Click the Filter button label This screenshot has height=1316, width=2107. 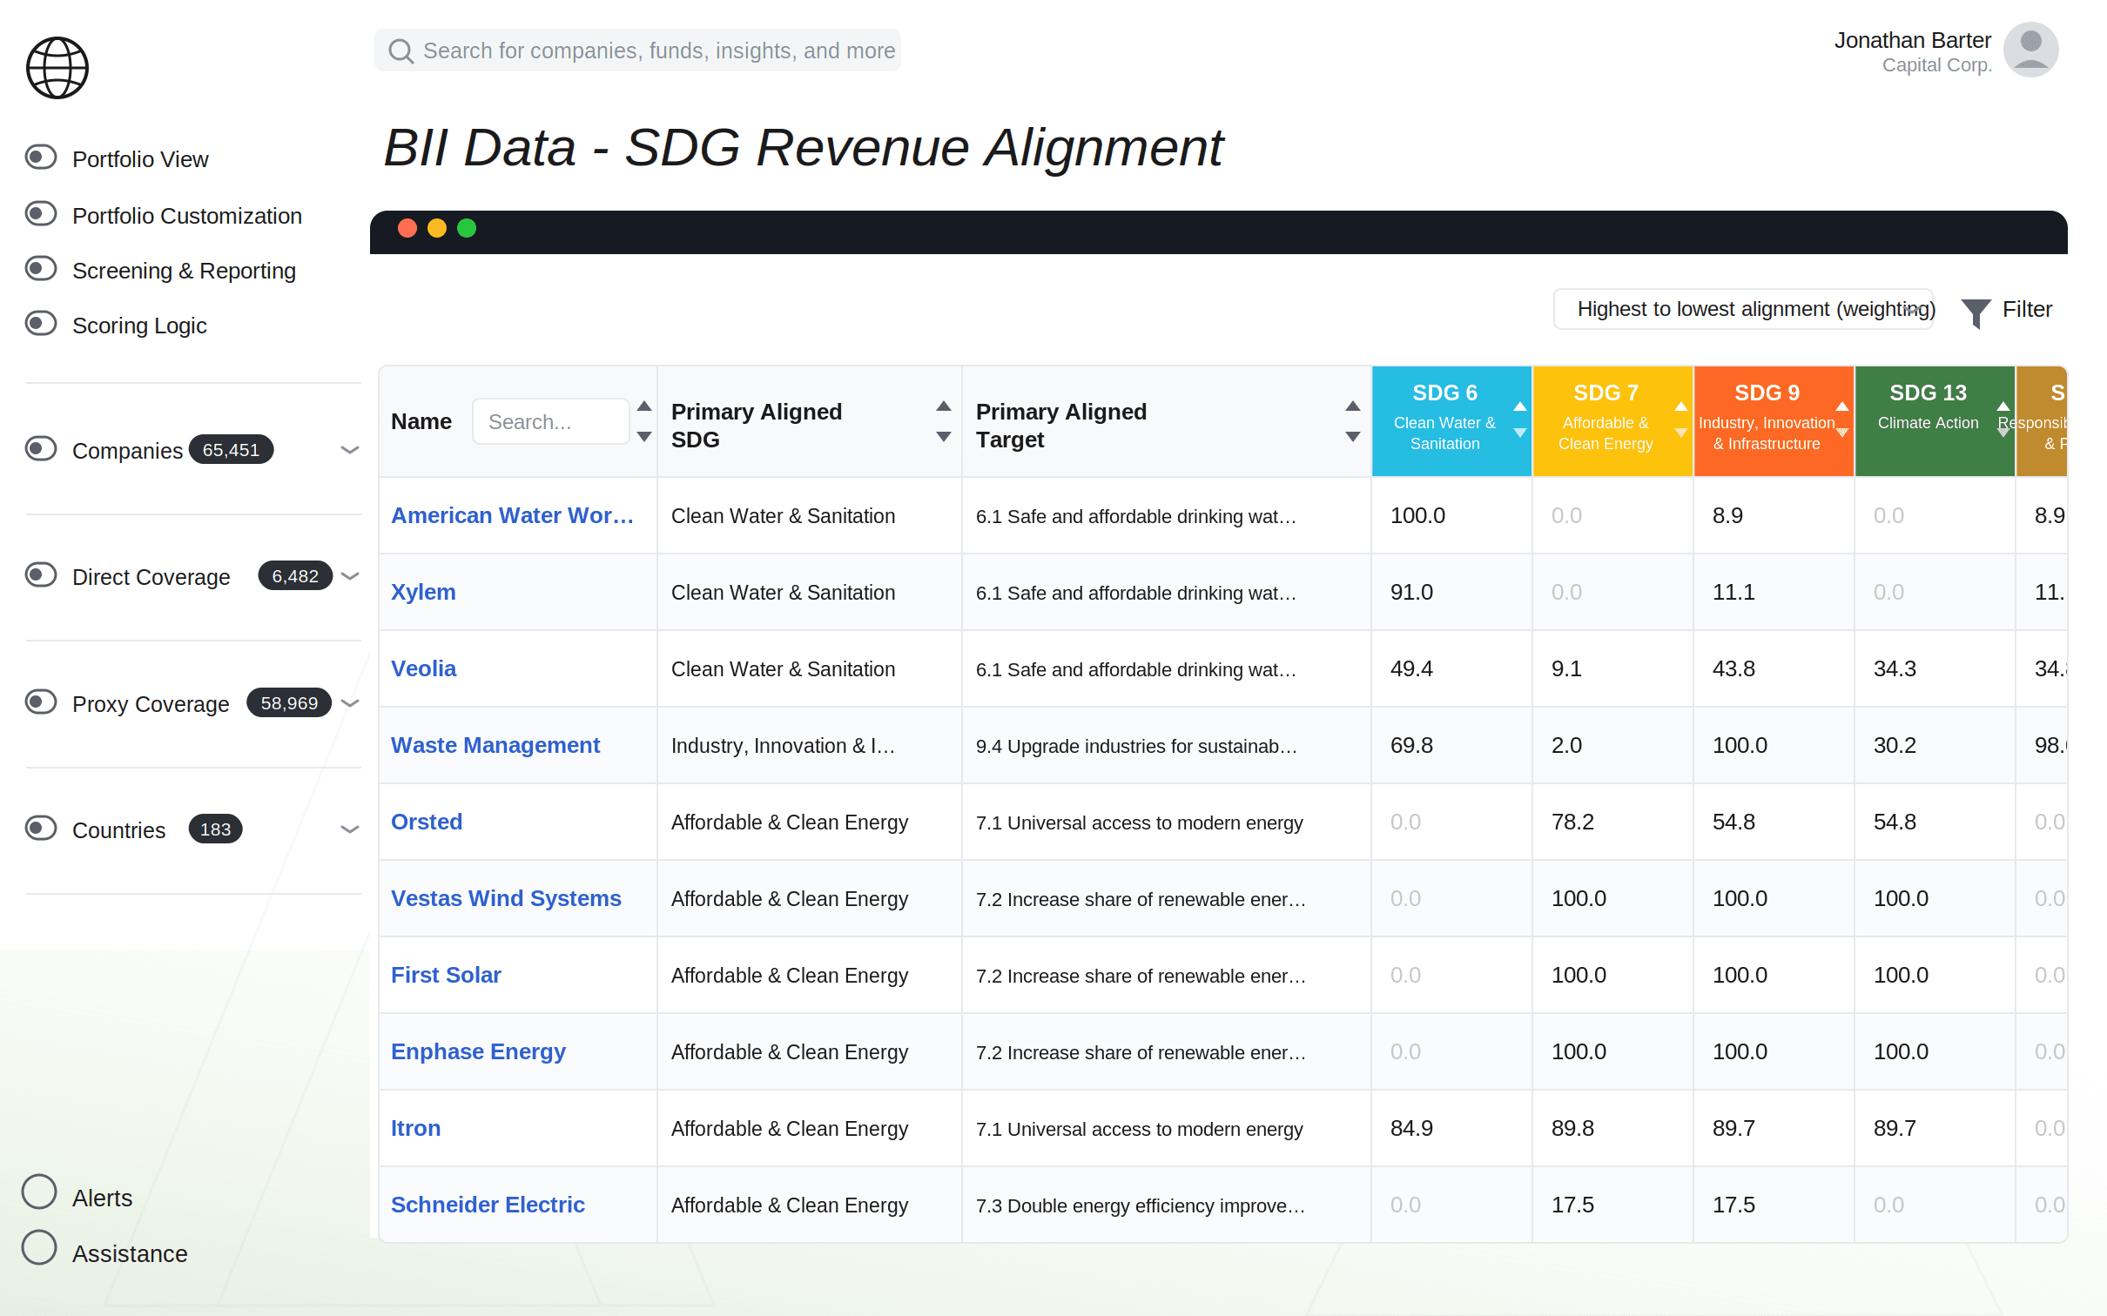click(x=2027, y=309)
